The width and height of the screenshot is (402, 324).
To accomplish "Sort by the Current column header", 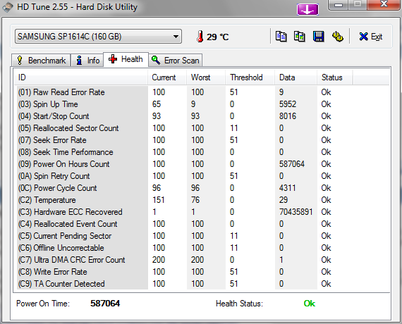I will point(167,77).
